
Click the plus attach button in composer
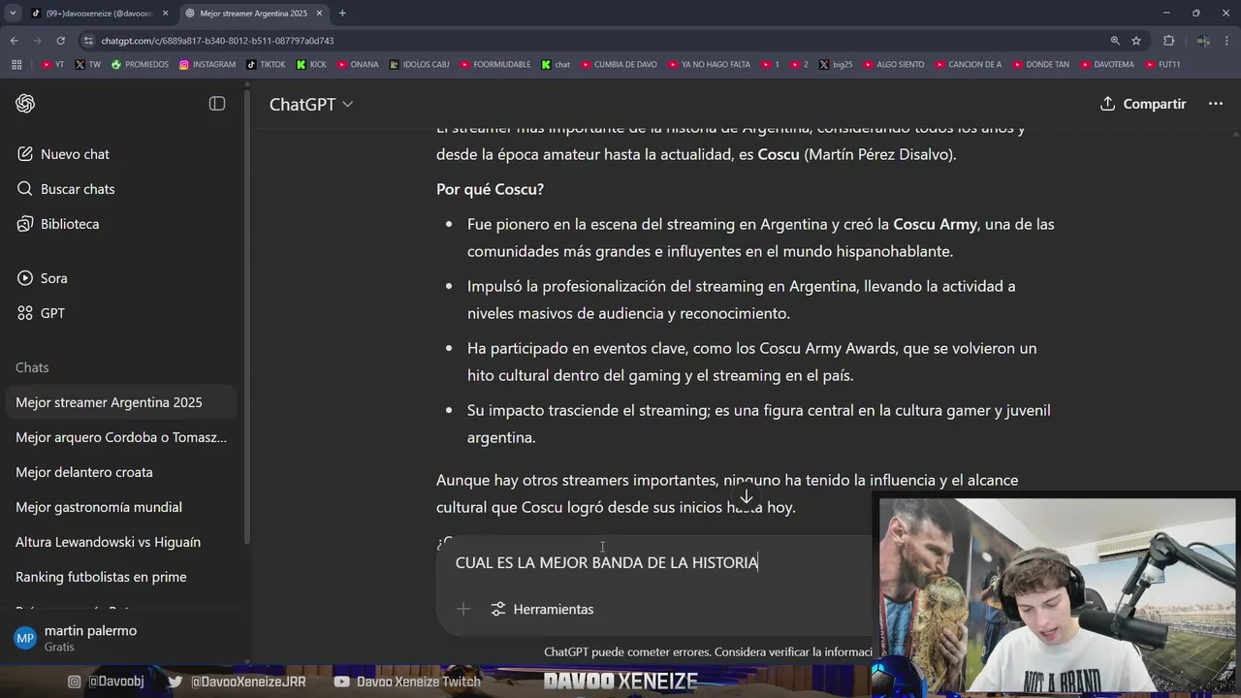pyautogui.click(x=463, y=609)
